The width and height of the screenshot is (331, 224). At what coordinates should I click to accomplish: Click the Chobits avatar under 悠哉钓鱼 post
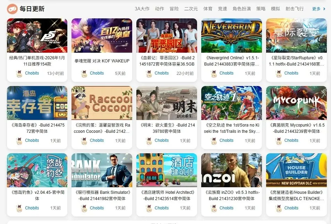[19, 208]
